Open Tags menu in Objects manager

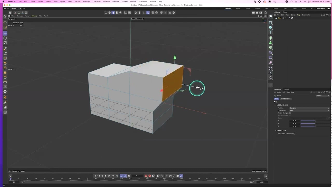[x=299, y=15]
